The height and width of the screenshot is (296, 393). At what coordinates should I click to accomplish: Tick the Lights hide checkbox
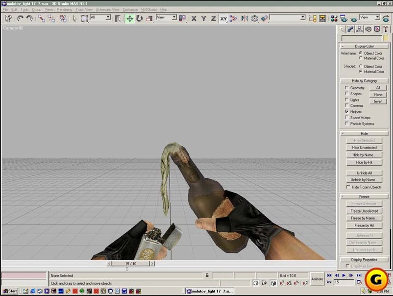point(346,100)
